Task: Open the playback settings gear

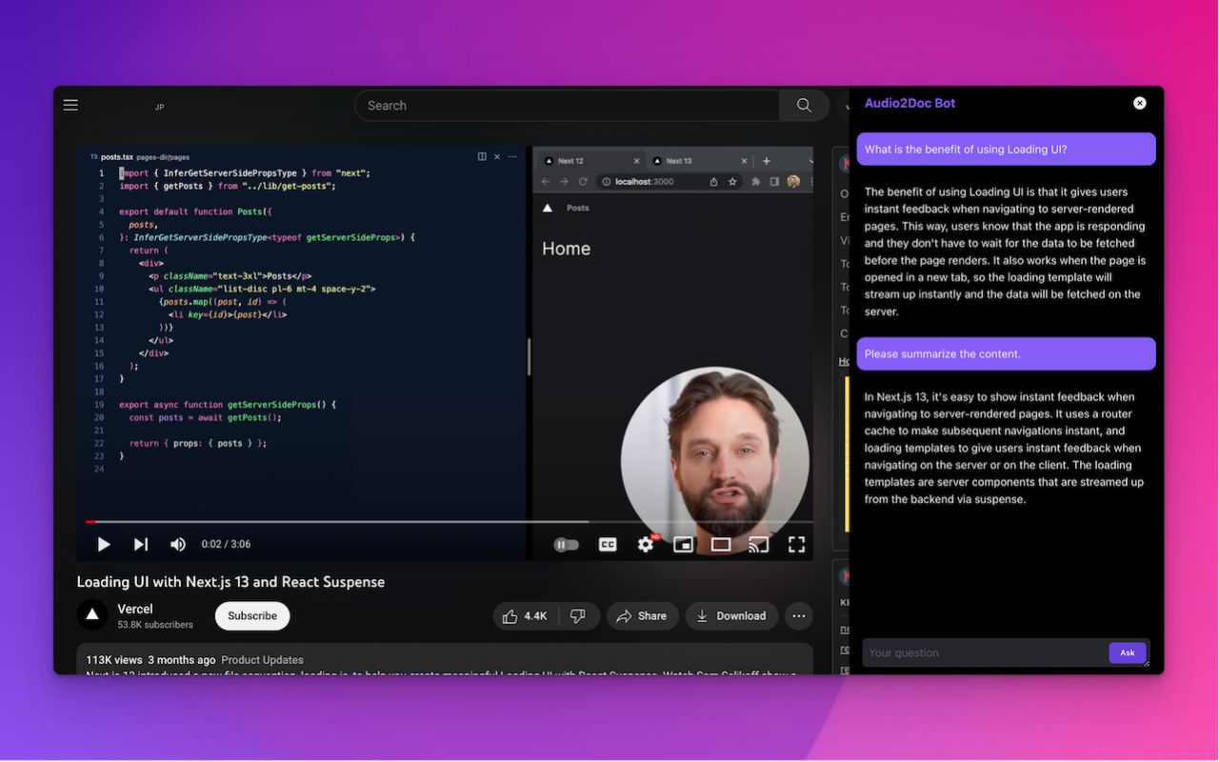Action: (646, 544)
